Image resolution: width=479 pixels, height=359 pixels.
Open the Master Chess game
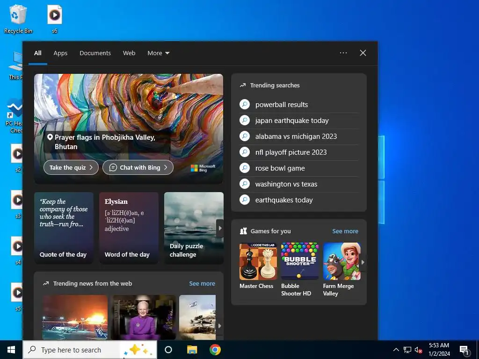[258, 266]
